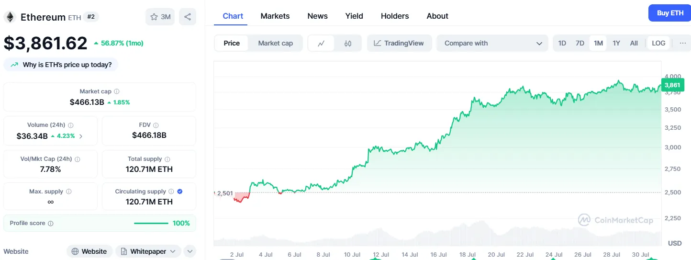Open 'Why is ETH's price up today?'
This screenshot has height=260, width=691.
click(x=61, y=65)
